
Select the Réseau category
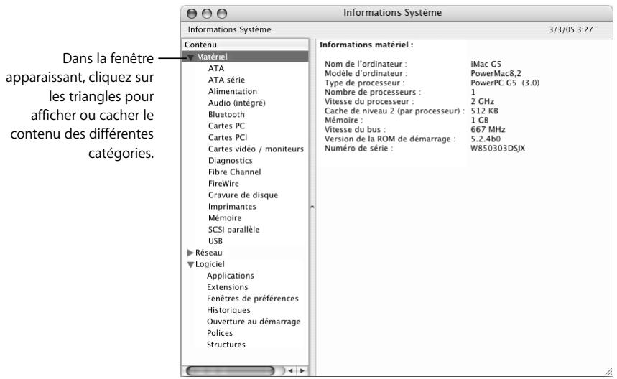click(x=208, y=253)
